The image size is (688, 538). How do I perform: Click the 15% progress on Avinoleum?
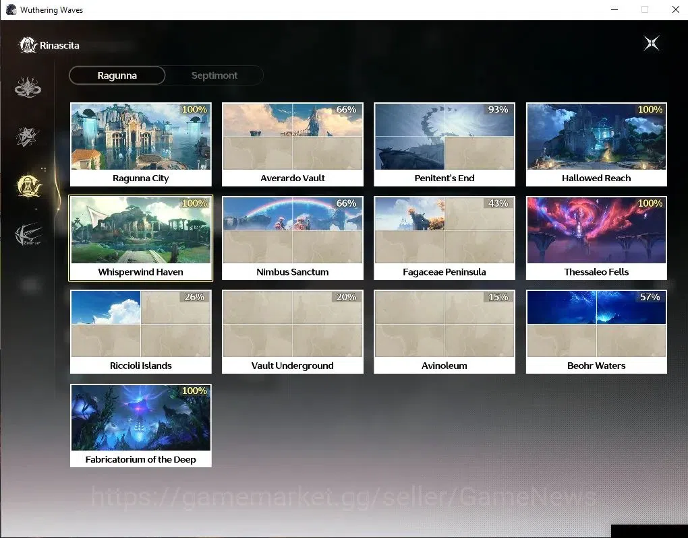(498, 297)
